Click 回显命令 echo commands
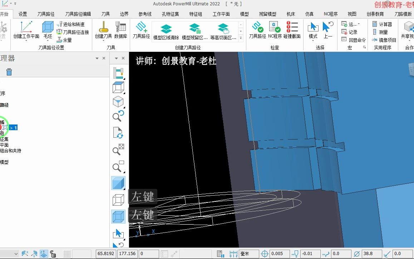414x259 pixels. pyautogui.click(x=354, y=40)
